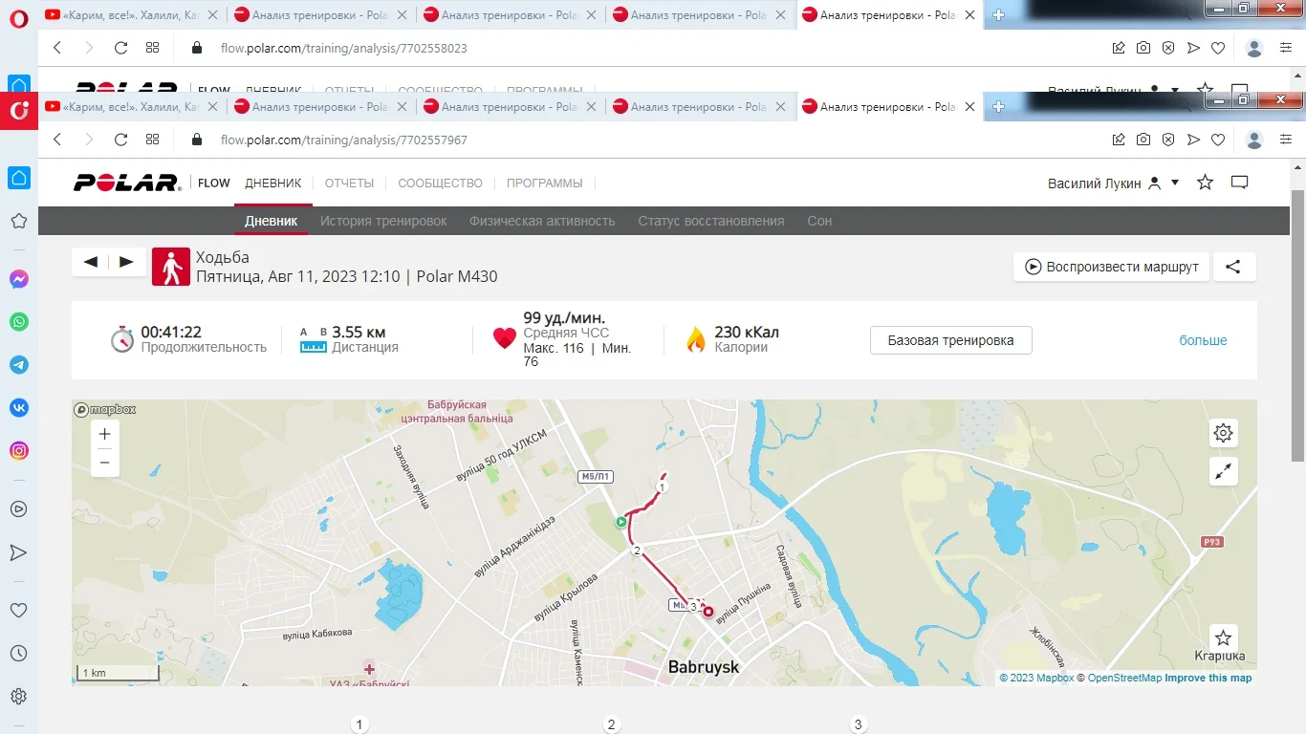Viewport: 1306px width, 734px height.
Task: Reload the page in the back window
Action: tap(120, 48)
